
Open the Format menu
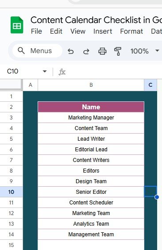coord(131,31)
